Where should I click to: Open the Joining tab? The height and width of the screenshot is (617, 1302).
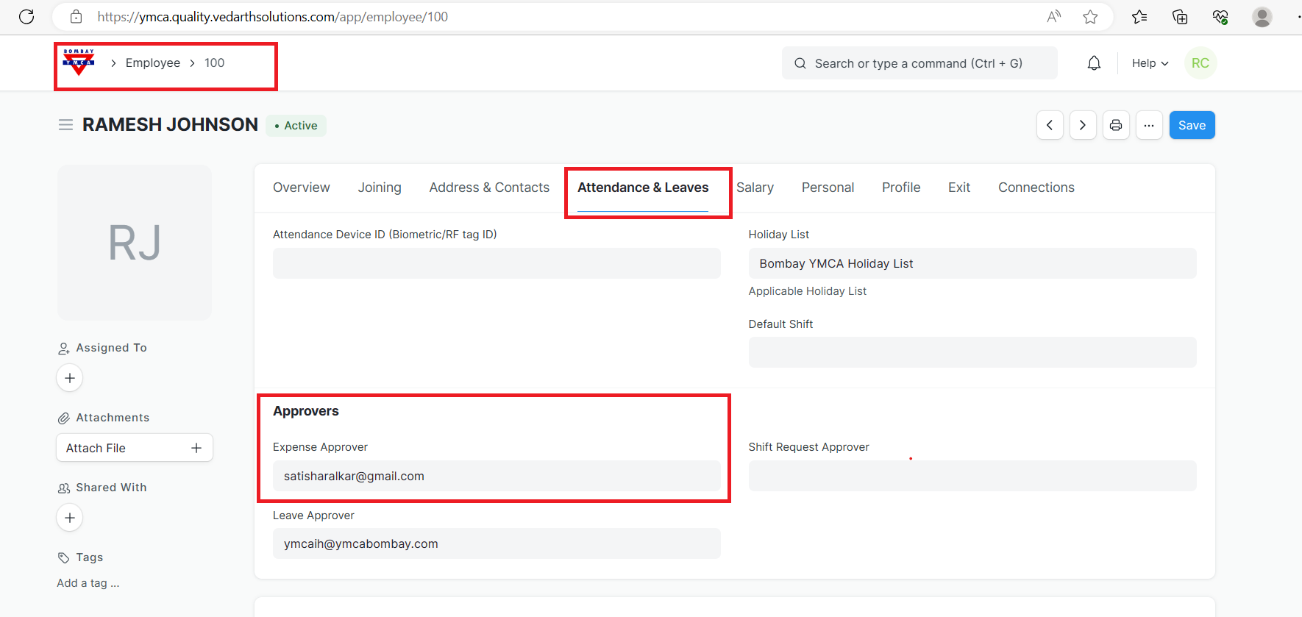coord(380,188)
